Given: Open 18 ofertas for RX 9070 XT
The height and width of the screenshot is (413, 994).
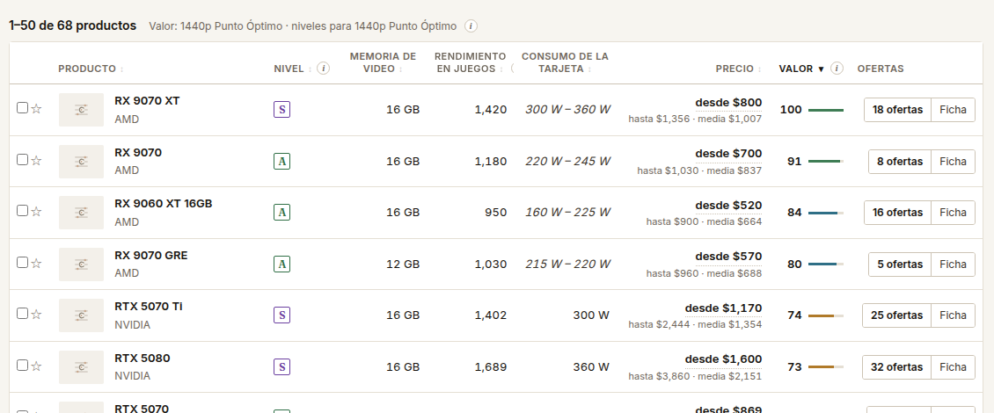Looking at the screenshot, I should click(897, 110).
